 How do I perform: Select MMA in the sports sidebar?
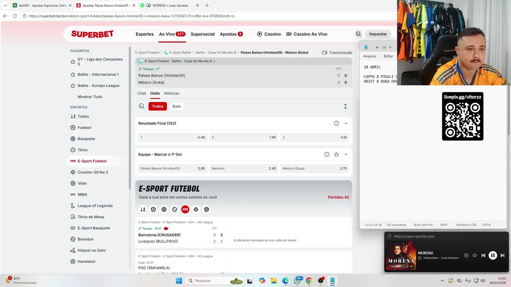click(x=82, y=195)
